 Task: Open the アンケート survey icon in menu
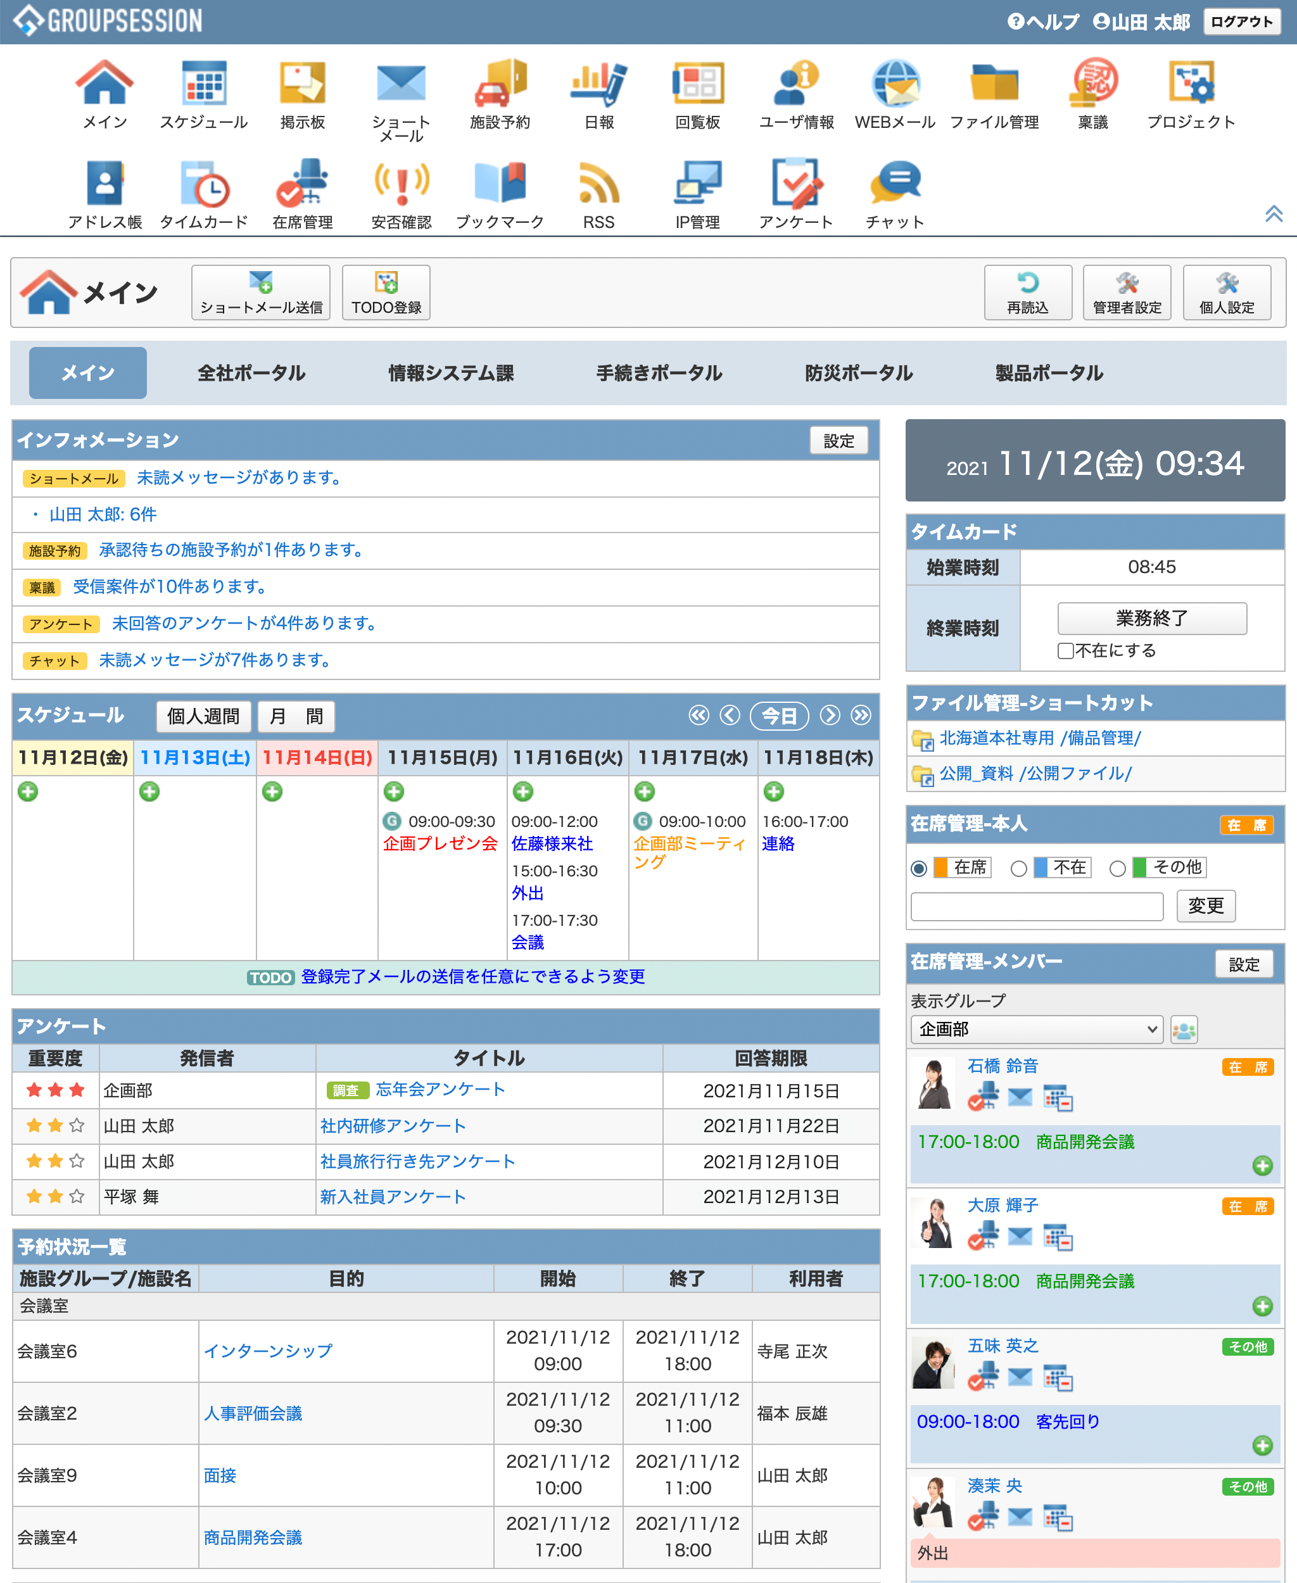click(x=797, y=183)
